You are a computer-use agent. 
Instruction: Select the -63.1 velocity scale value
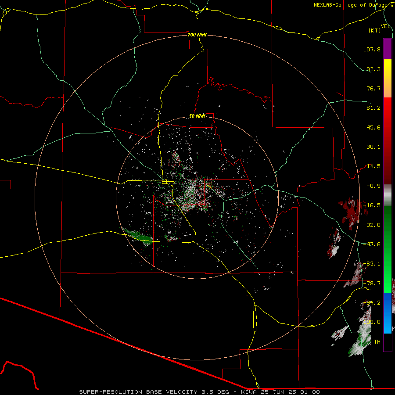372,264
